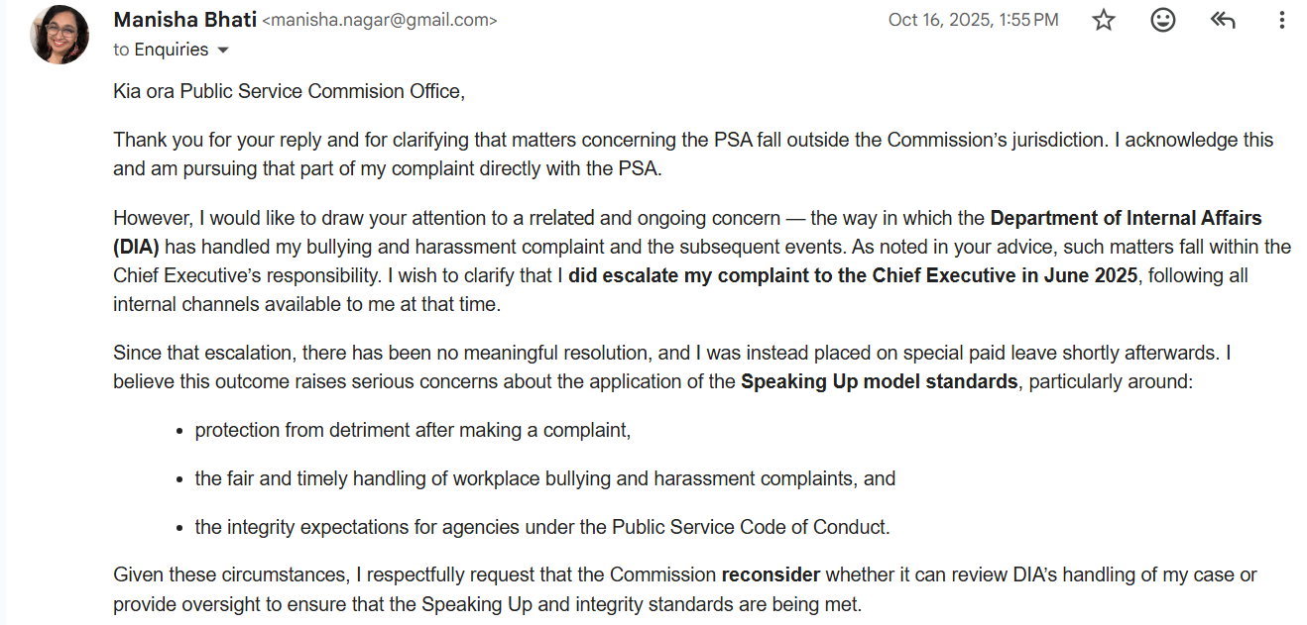Viewport: 1307px width, 625px height.
Task: Click the Oct 16, 2025 timestamp
Action: (974, 20)
